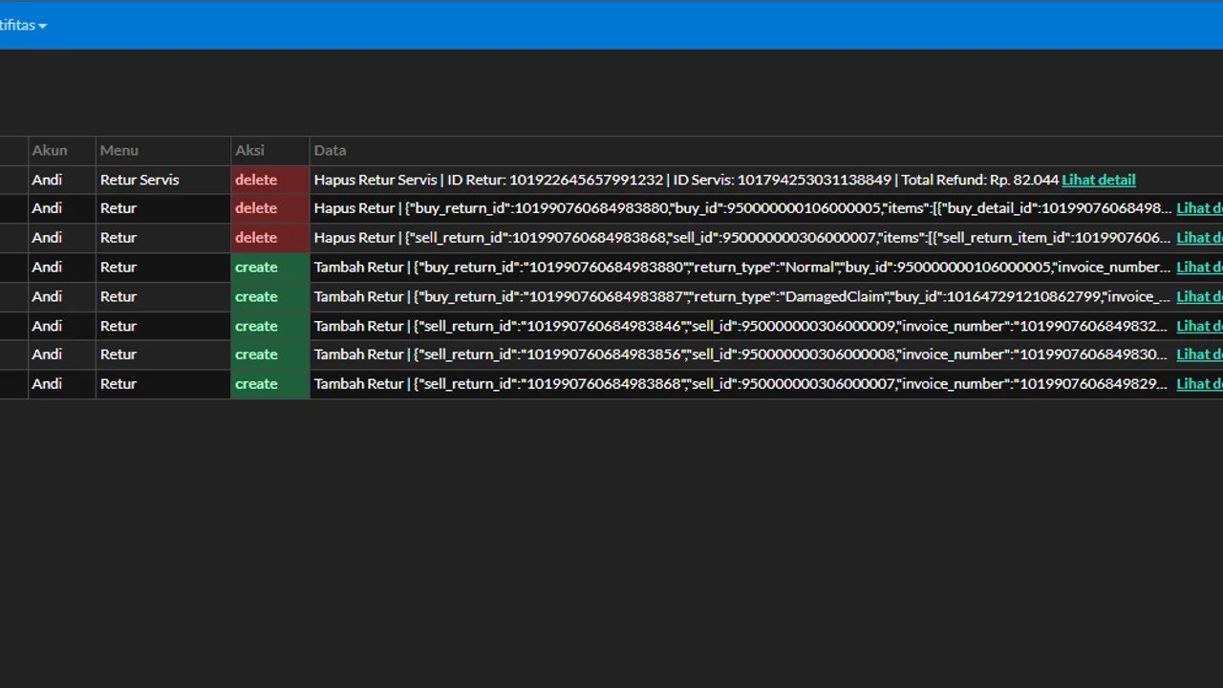Click create badge for sell_id 950000000306000009 row
1223x688 pixels.
coord(270,326)
